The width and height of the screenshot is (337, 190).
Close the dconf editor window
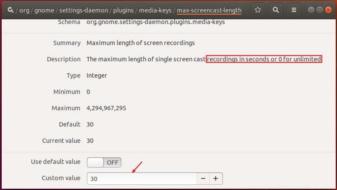click(x=328, y=10)
